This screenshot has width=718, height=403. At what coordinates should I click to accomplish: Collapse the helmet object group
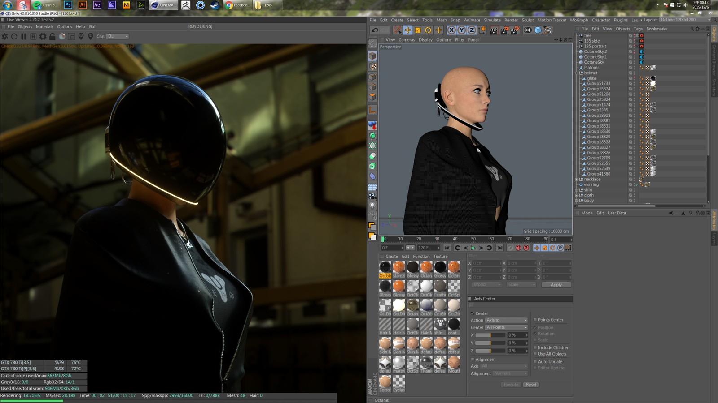click(577, 73)
